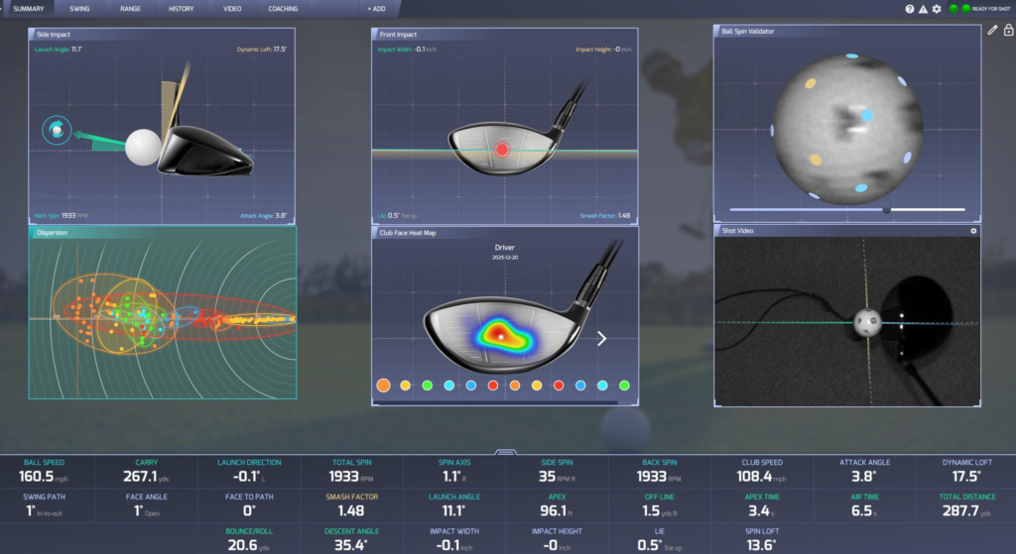Click the heat map hotspot on the club face
The height and width of the screenshot is (554, 1016).
(500, 336)
